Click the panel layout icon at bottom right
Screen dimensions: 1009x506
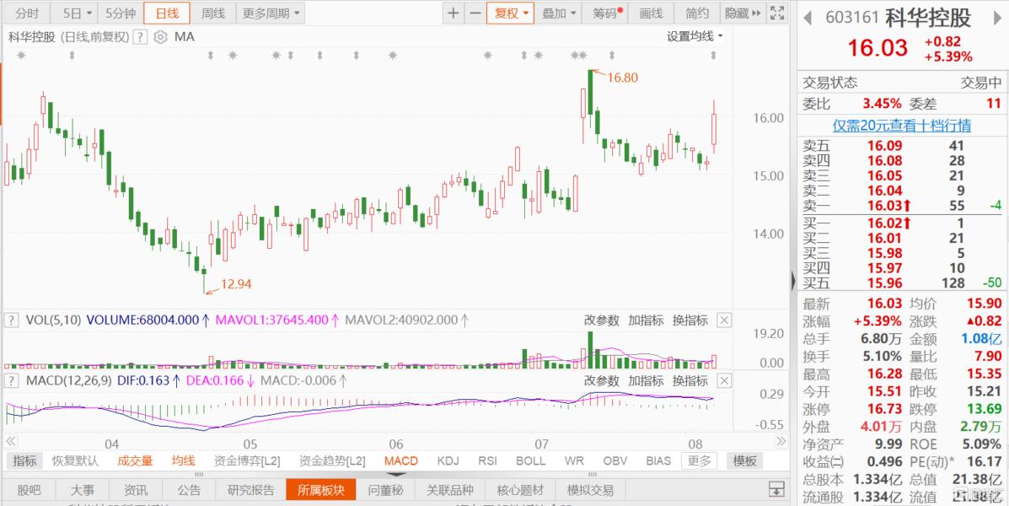coord(776,489)
